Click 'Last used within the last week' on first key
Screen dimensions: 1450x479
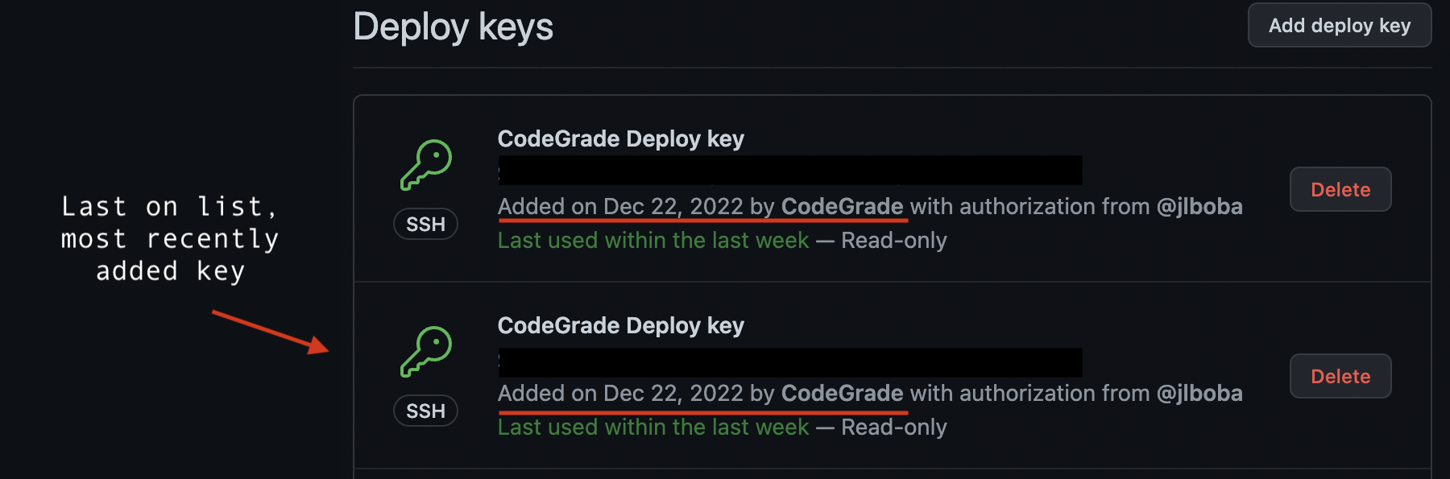[653, 239]
